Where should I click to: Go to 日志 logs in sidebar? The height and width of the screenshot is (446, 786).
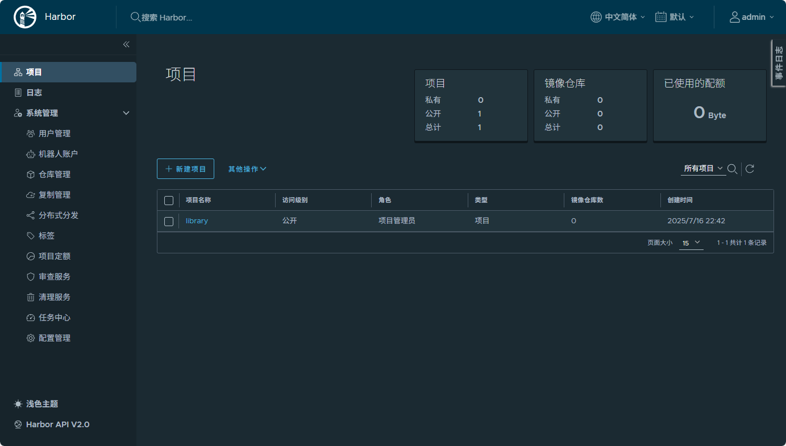point(34,93)
